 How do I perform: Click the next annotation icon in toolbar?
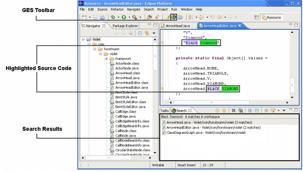(x=190, y=17)
